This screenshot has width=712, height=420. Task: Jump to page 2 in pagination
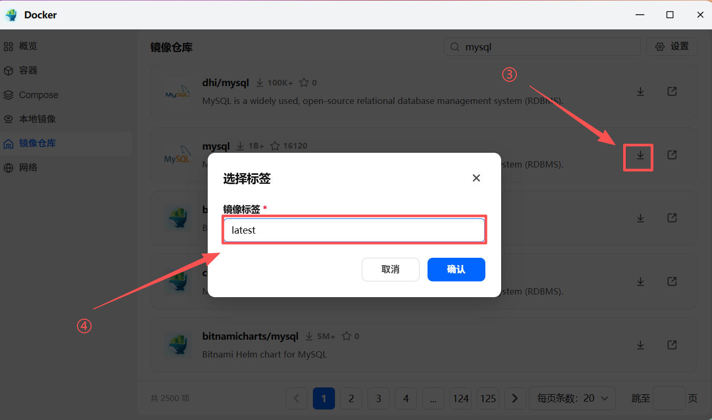click(351, 398)
